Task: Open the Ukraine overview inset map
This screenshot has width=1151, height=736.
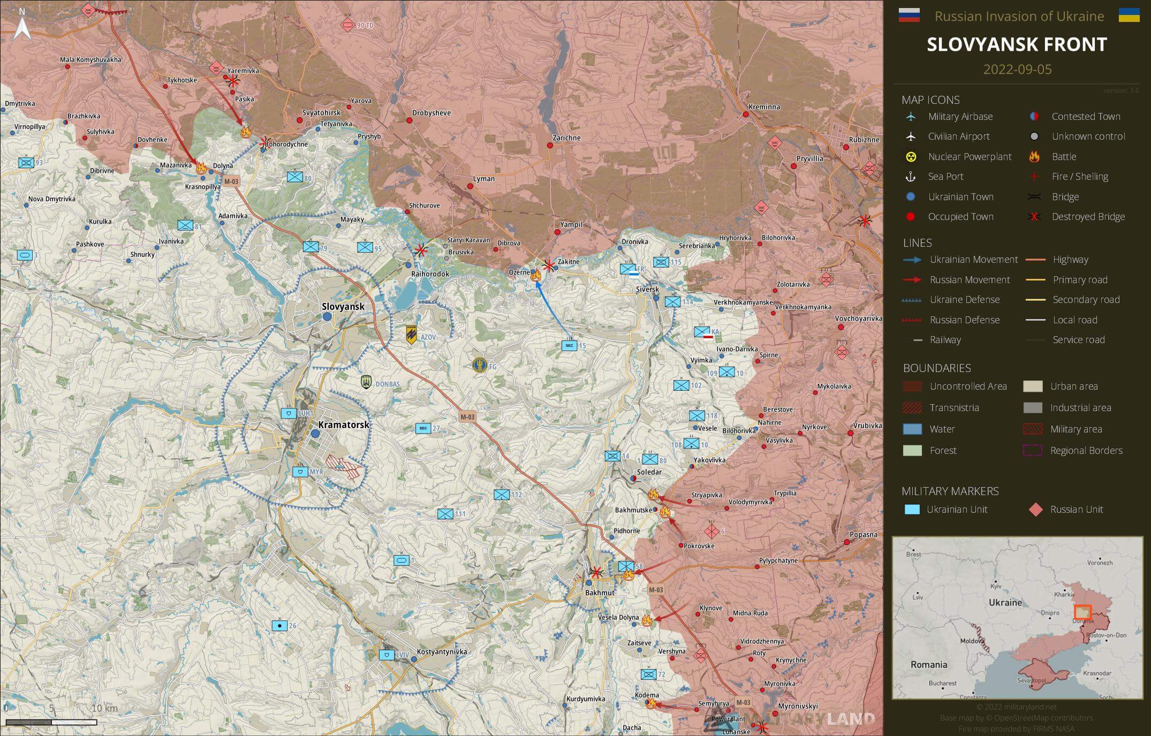Action: 1017,618
